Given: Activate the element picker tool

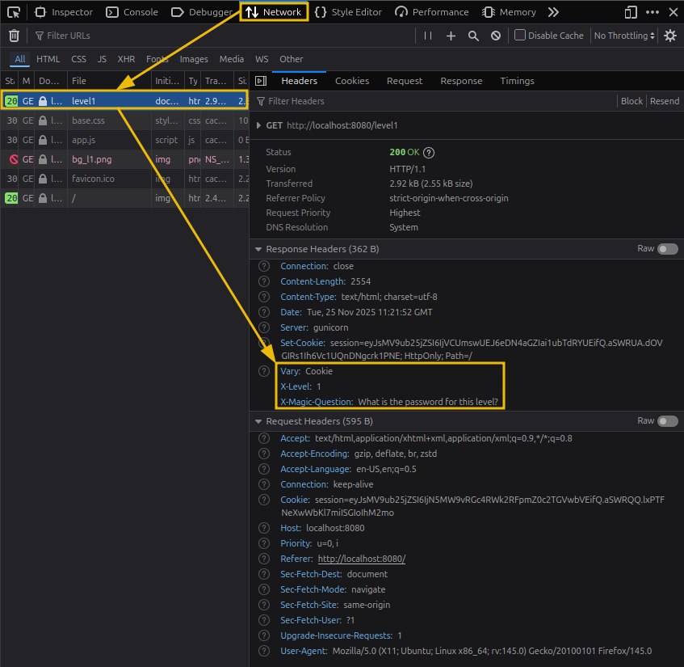Looking at the screenshot, I should [x=12, y=11].
